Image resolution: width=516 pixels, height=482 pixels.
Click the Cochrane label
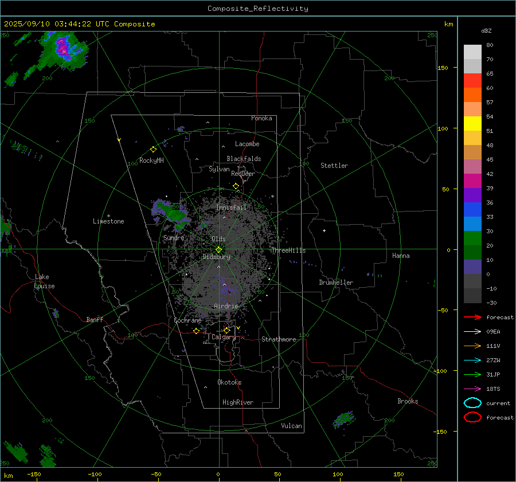pyautogui.click(x=187, y=320)
